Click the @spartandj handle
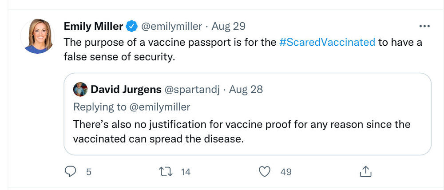Image resolution: width=444 pixels, height=190 pixels. [x=192, y=89]
